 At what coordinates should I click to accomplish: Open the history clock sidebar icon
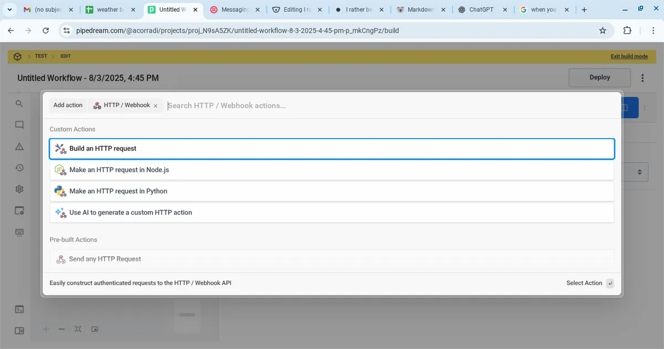tap(19, 168)
